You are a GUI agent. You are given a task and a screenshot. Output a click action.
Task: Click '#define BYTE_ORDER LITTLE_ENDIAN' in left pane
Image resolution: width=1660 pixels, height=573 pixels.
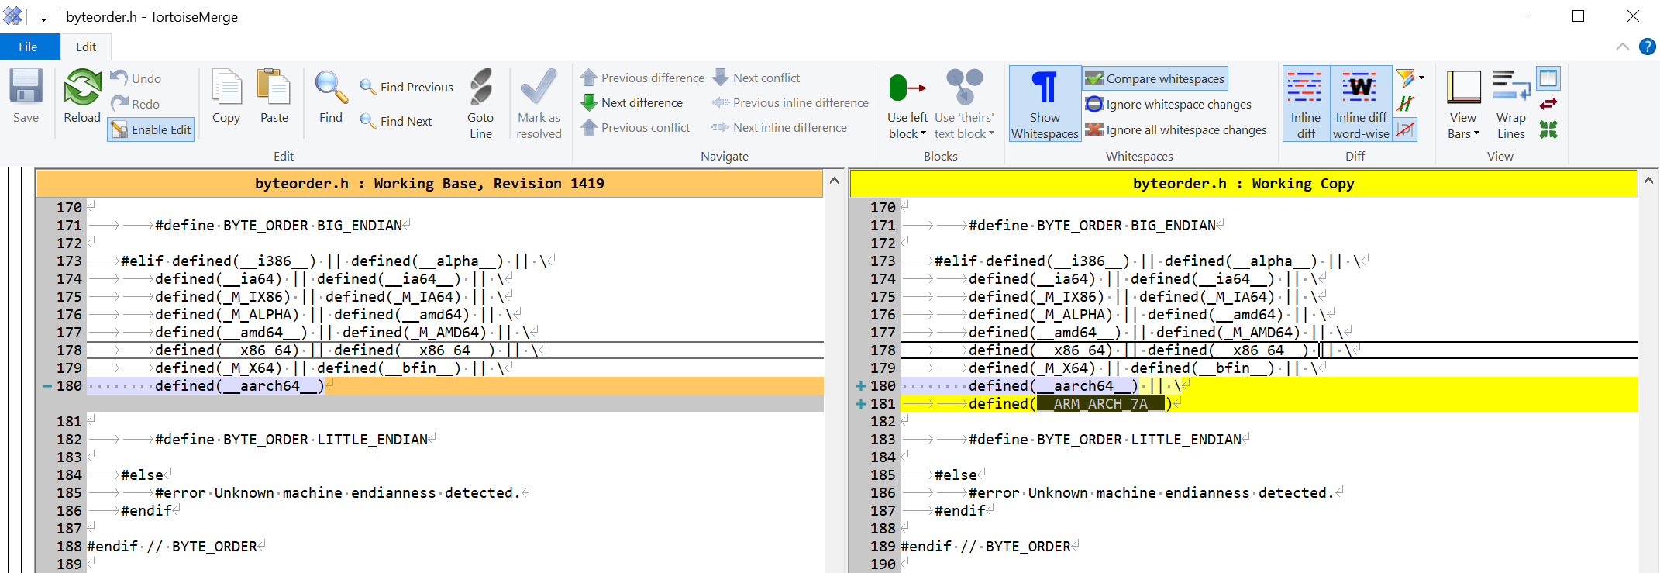coord(291,440)
